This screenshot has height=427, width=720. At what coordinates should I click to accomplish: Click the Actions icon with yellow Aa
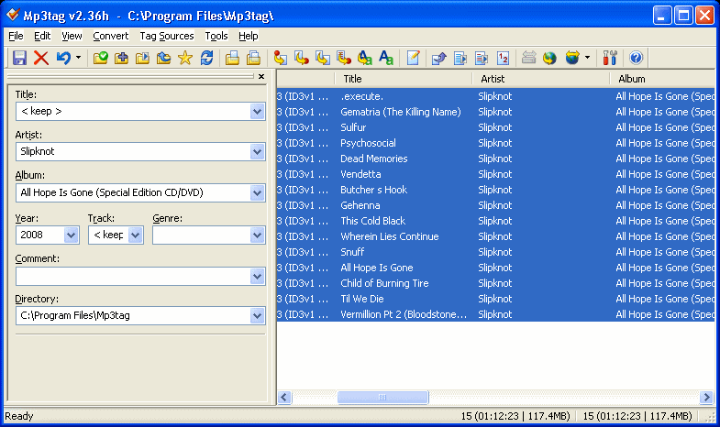(x=365, y=58)
